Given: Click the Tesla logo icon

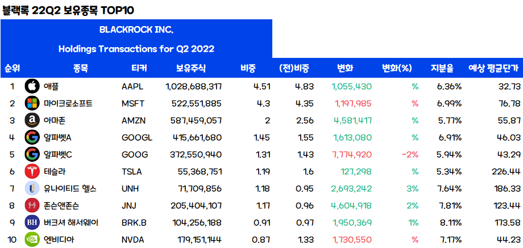Looking at the screenshot, I should (x=32, y=171).
